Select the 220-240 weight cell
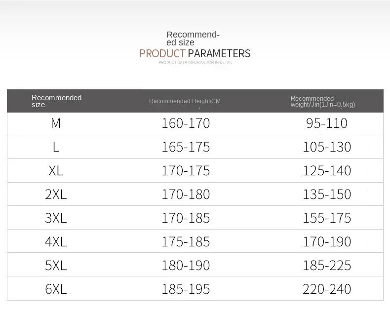This screenshot has width=390, height=310. coord(327,289)
